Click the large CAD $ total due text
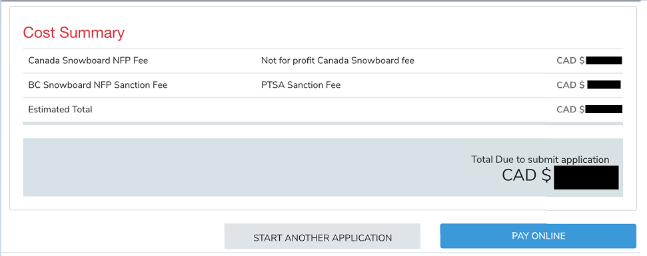The image size is (647, 256). click(526, 176)
